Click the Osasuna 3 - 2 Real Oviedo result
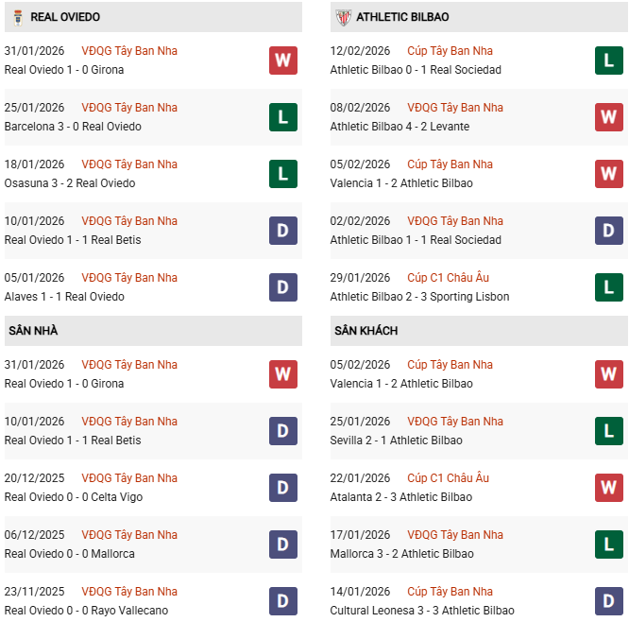 [70, 183]
